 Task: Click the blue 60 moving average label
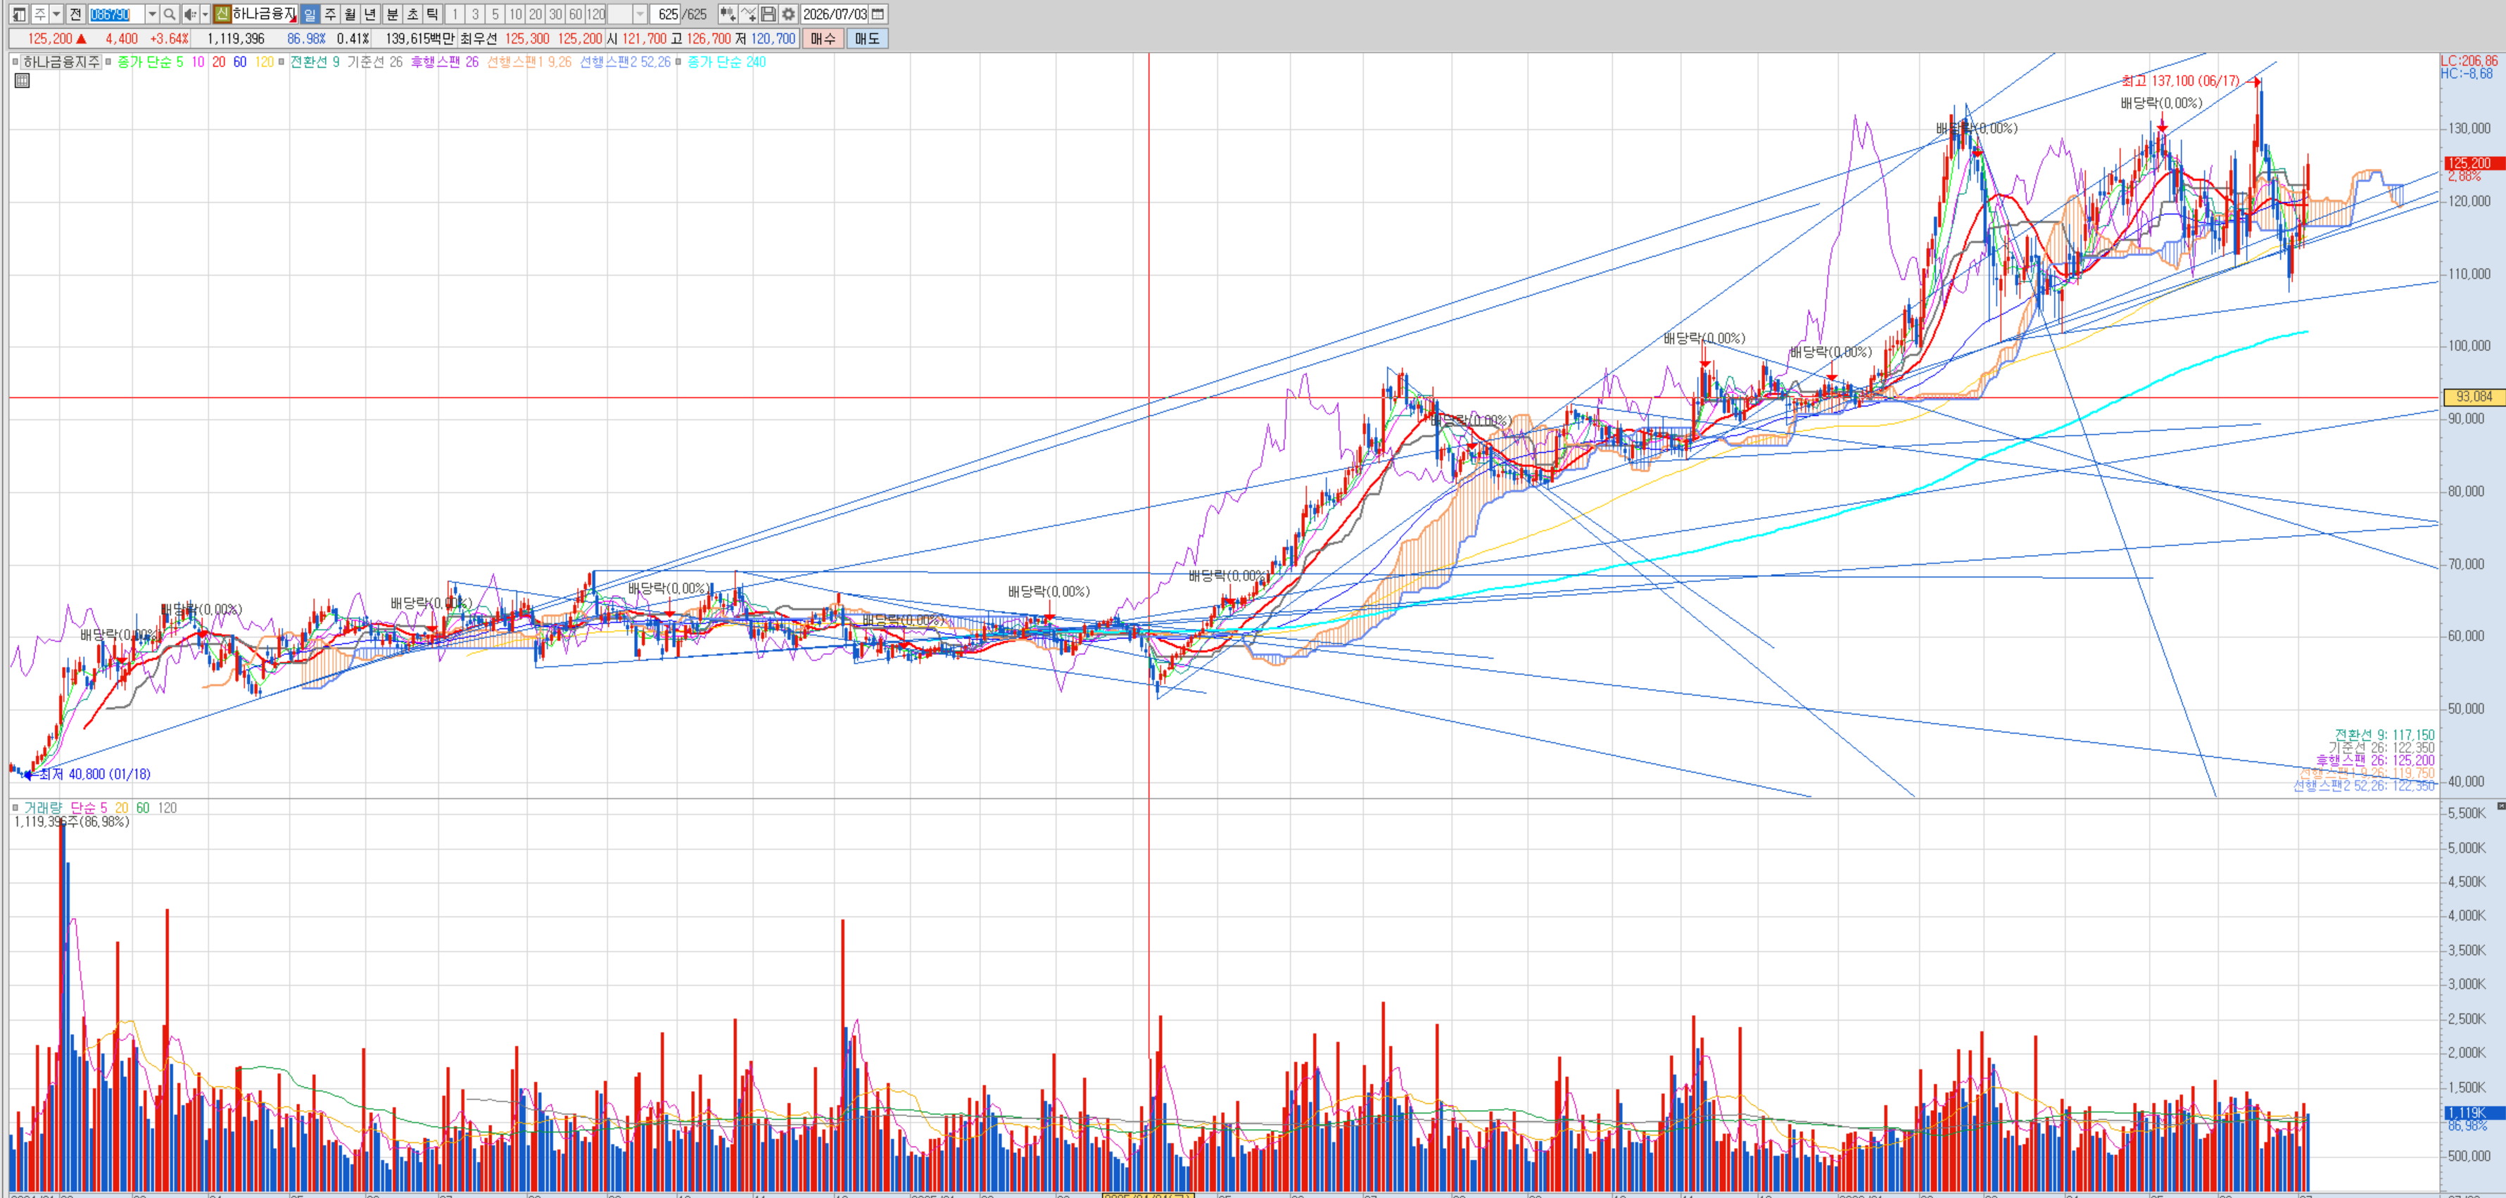239,62
